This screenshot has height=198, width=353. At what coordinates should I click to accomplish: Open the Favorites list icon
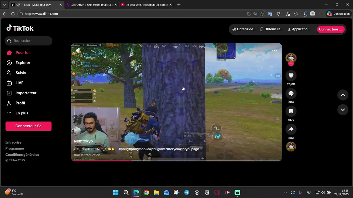coord(296,14)
